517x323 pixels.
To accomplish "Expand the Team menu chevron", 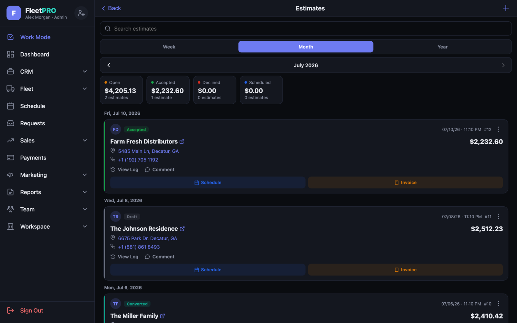I will [85, 209].
